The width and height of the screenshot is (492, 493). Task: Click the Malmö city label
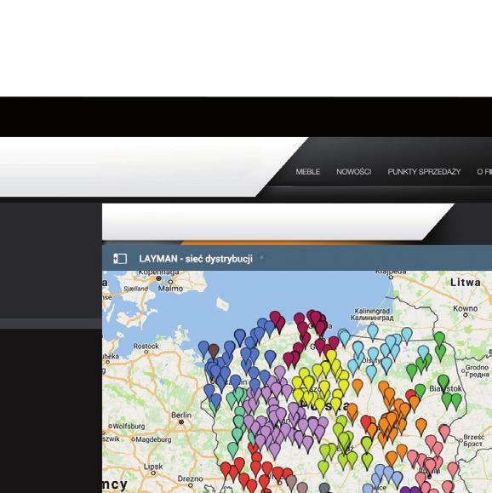pyautogui.click(x=170, y=289)
